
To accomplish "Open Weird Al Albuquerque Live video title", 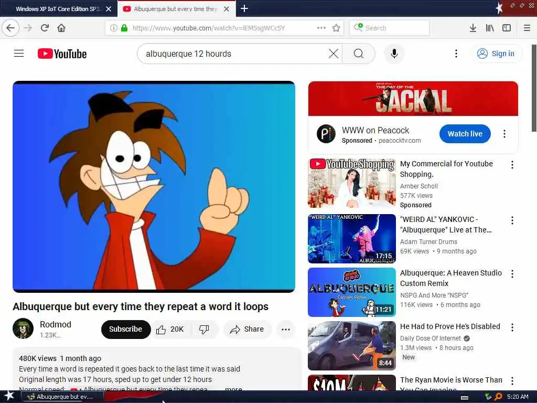I will click(446, 225).
